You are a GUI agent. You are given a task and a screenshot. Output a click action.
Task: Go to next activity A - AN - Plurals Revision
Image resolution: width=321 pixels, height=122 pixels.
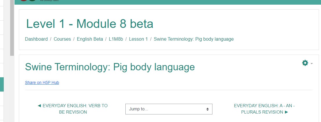264,109
